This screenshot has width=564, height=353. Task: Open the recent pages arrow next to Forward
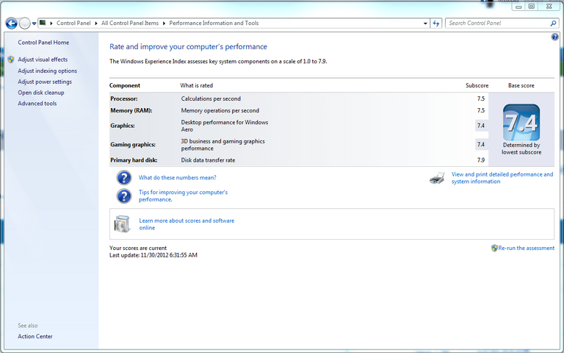[x=35, y=24]
